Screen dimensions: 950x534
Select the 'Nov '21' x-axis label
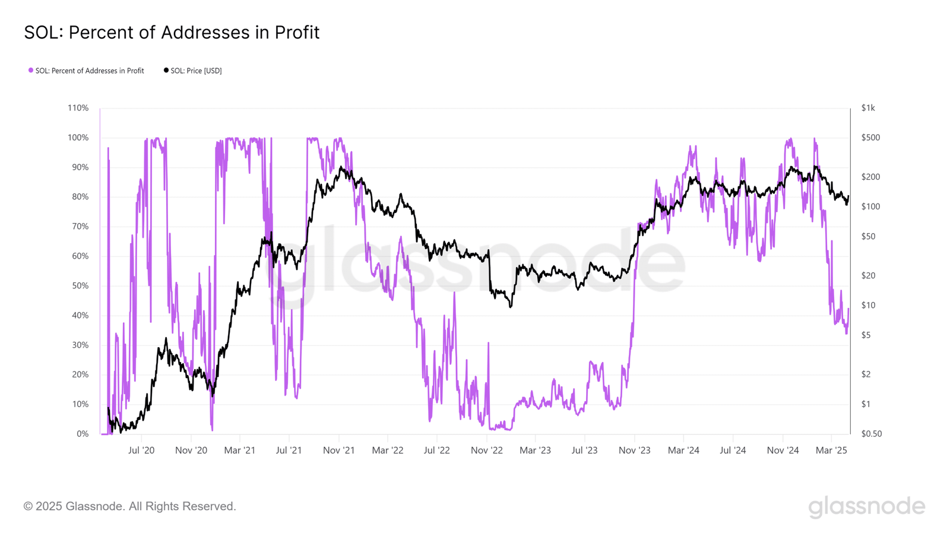coord(338,450)
